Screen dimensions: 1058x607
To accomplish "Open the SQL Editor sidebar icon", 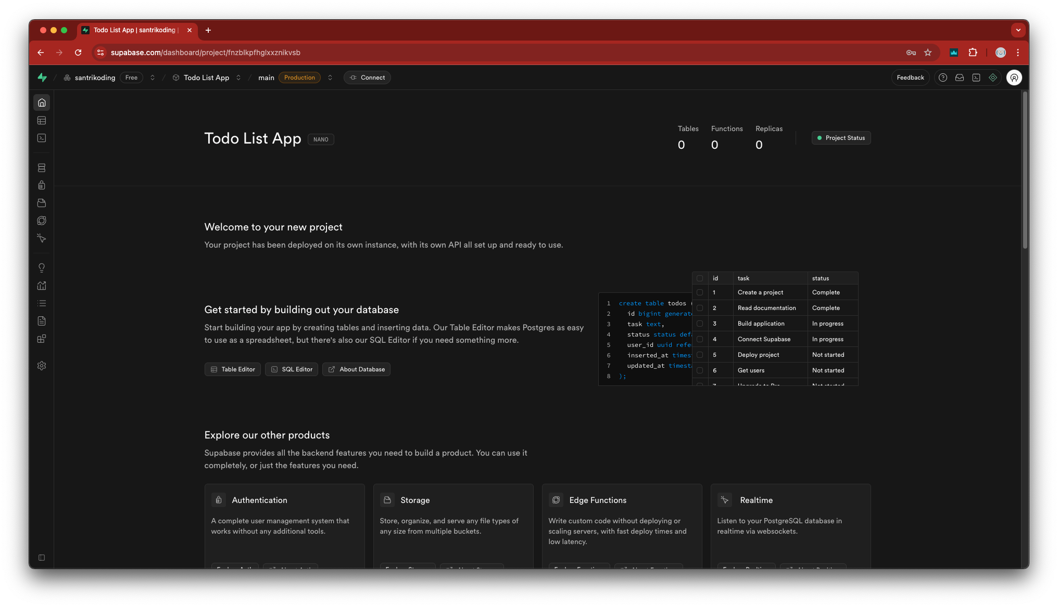I will pyautogui.click(x=42, y=138).
